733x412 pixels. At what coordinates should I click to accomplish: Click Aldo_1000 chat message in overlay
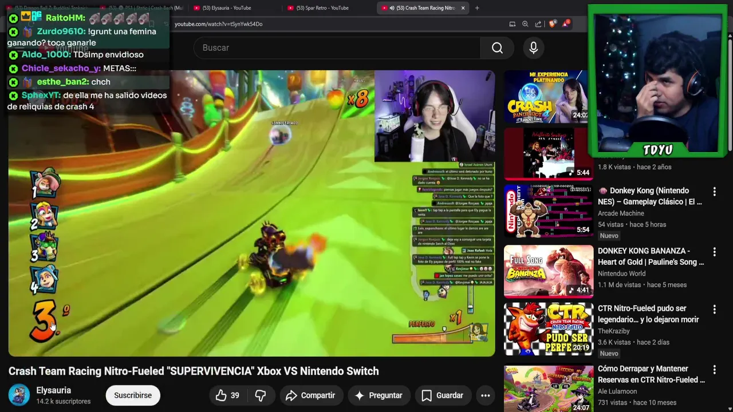pyautogui.click(x=76, y=54)
